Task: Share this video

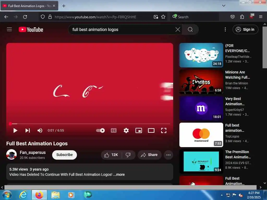Action: (x=149, y=155)
